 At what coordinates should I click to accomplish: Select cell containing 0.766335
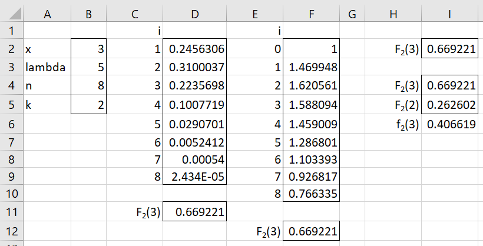pyautogui.click(x=311, y=194)
